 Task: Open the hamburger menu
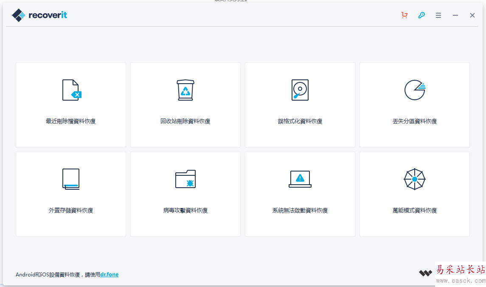point(438,15)
